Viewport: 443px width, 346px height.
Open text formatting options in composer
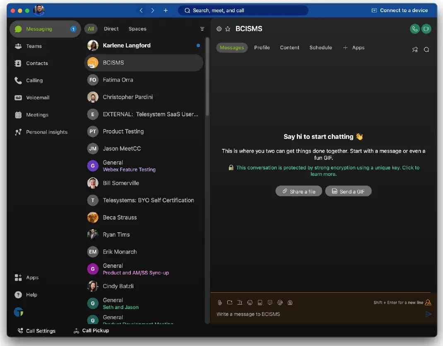[240, 303]
